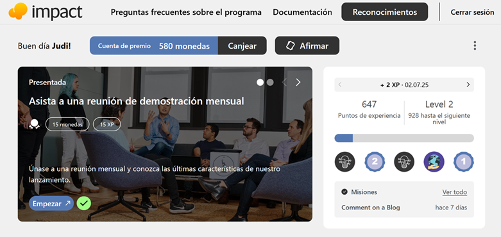Click the 15 monedas reward pill
The height and width of the screenshot is (237, 501).
pyautogui.click(x=67, y=124)
